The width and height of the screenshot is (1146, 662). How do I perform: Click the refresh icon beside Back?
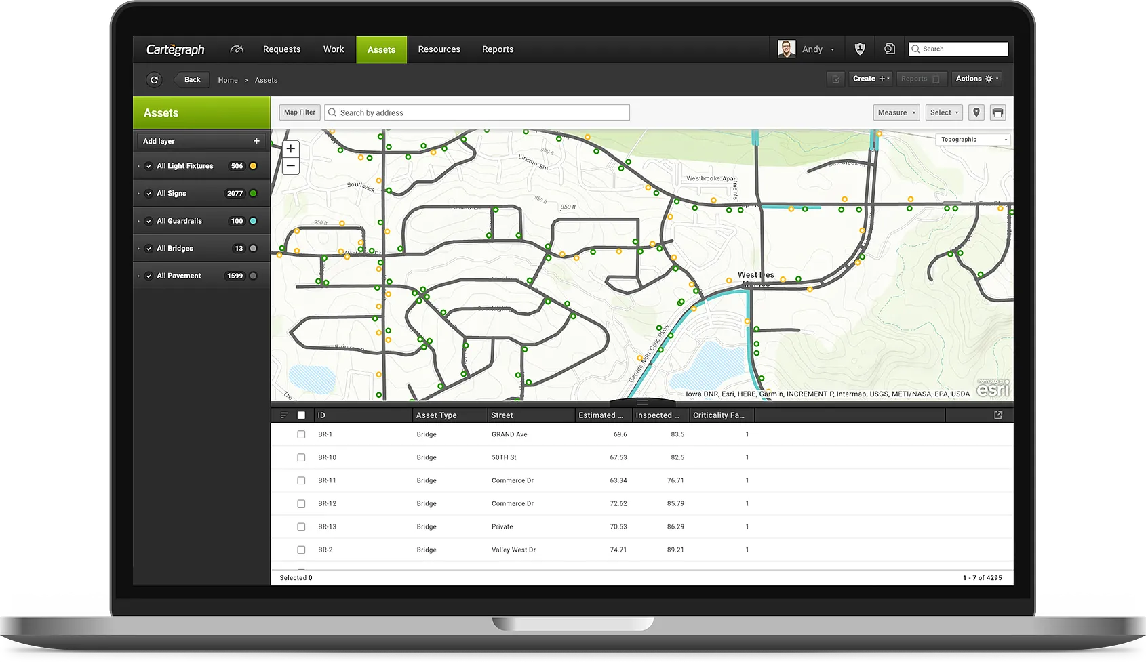click(155, 79)
